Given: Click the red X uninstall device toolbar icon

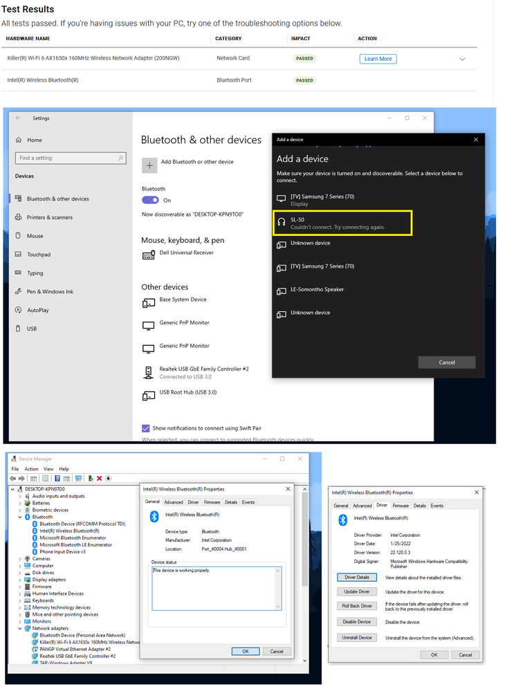Looking at the screenshot, I should pyautogui.click(x=99, y=478).
